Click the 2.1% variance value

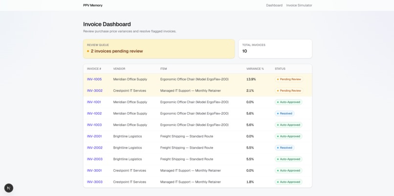coord(250,91)
